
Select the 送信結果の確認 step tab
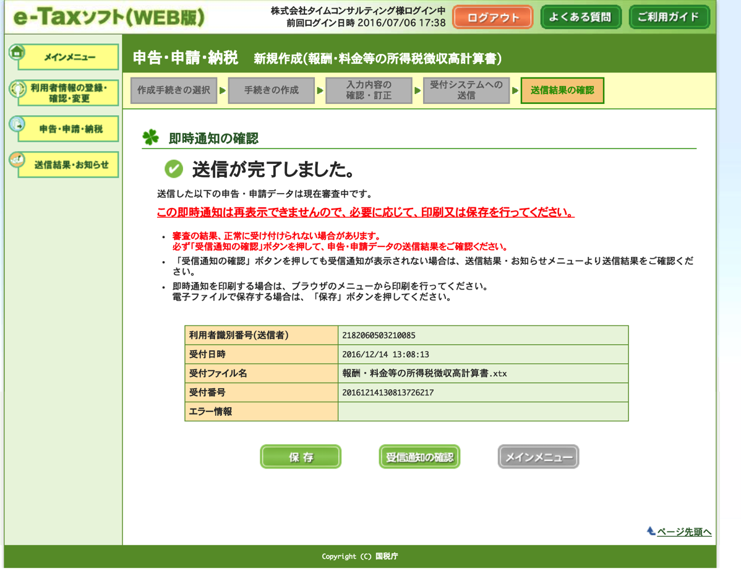[562, 90]
